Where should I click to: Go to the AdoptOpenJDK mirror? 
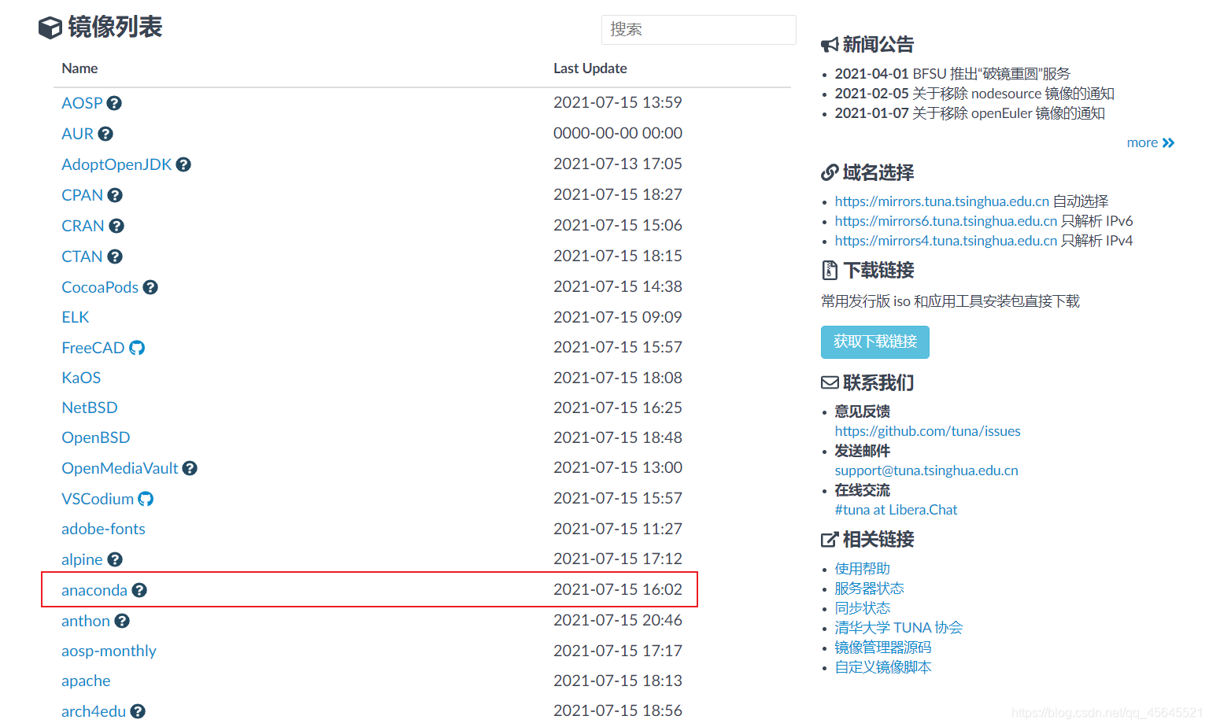coord(116,164)
